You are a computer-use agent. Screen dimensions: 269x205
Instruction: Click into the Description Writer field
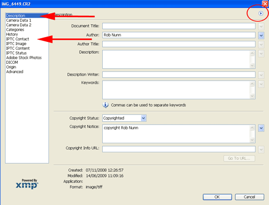click(179, 75)
